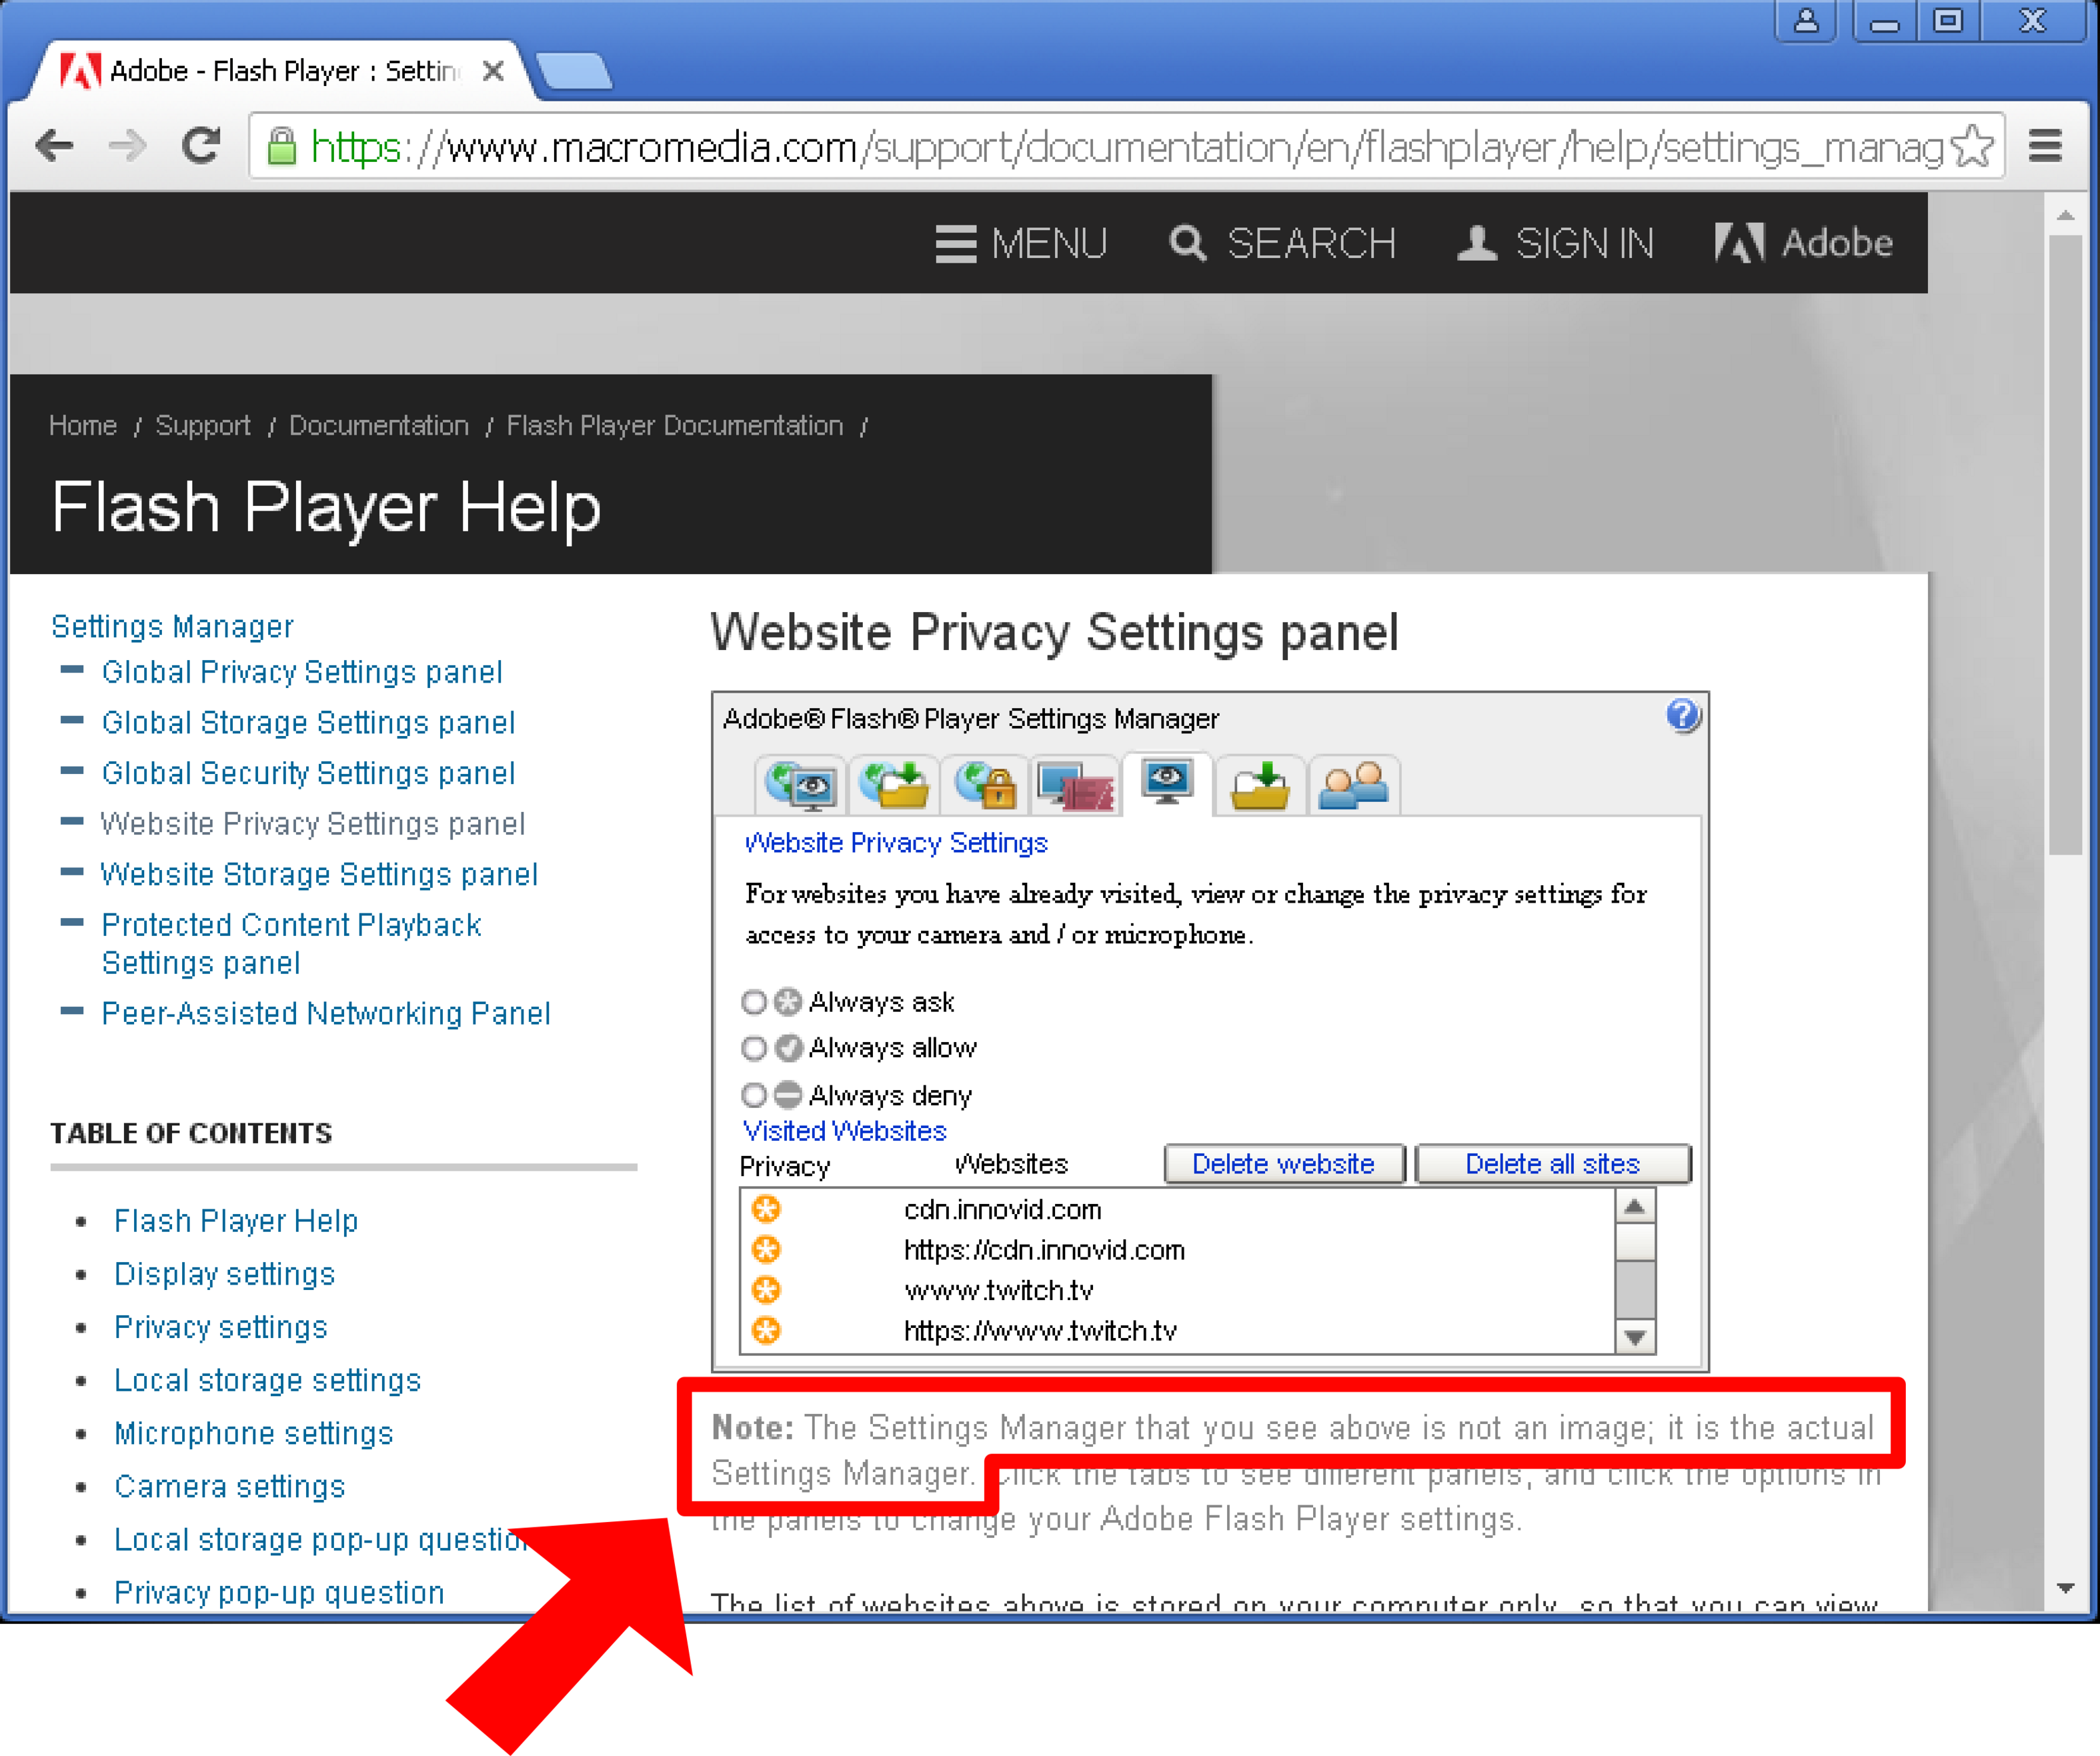Click the Documentation breadcrumb link
Image resolution: width=2100 pixels, height=1756 pixels.
(379, 426)
